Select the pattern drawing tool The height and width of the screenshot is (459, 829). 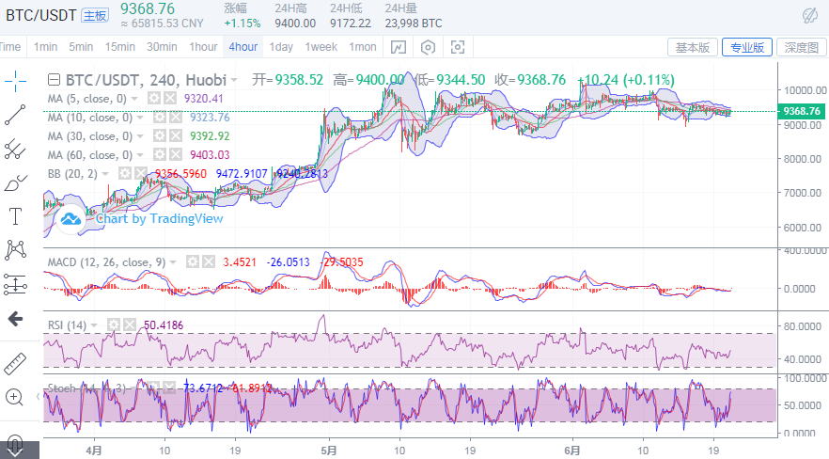coord(15,250)
